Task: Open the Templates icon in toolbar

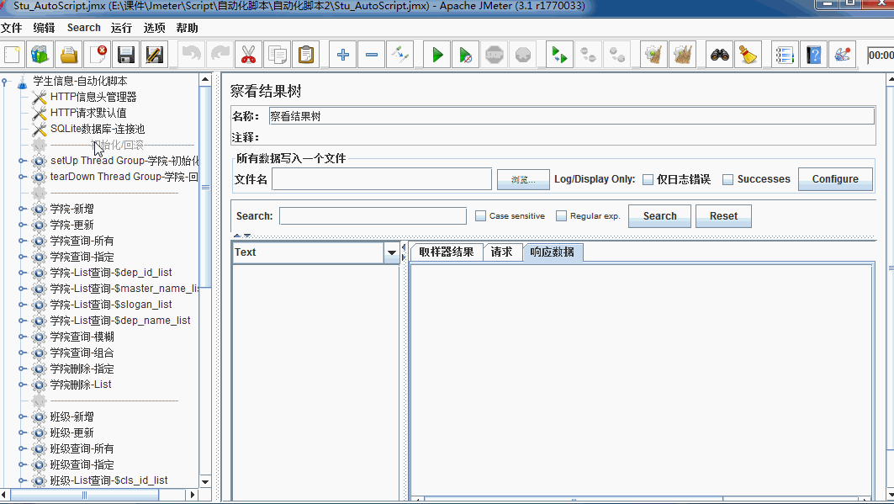Action: click(x=40, y=55)
